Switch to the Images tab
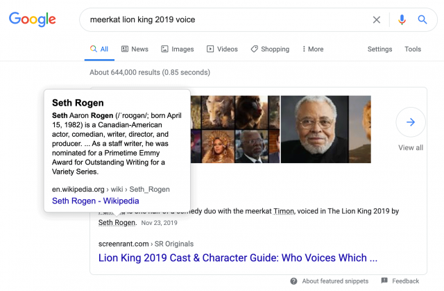 click(178, 49)
